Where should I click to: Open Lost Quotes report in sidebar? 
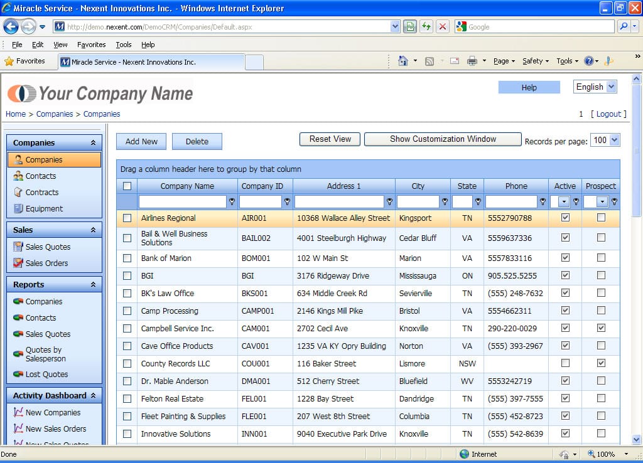tap(46, 374)
